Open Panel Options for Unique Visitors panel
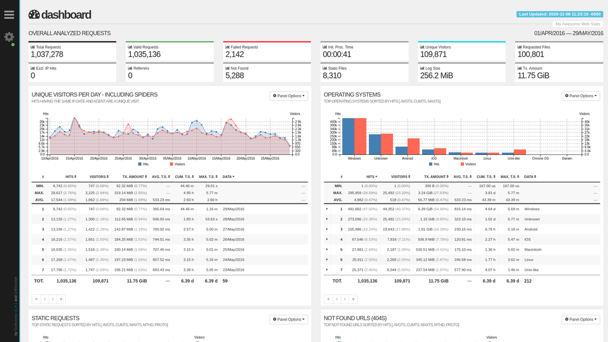Viewport: 608px width, 342px height. click(x=289, y=96)
